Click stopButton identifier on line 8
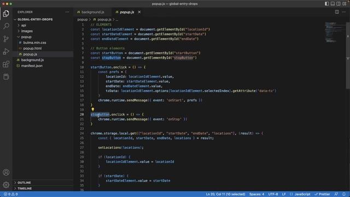Image resolution: width=350 pixels, height=197 pixels. click(112, 58)
